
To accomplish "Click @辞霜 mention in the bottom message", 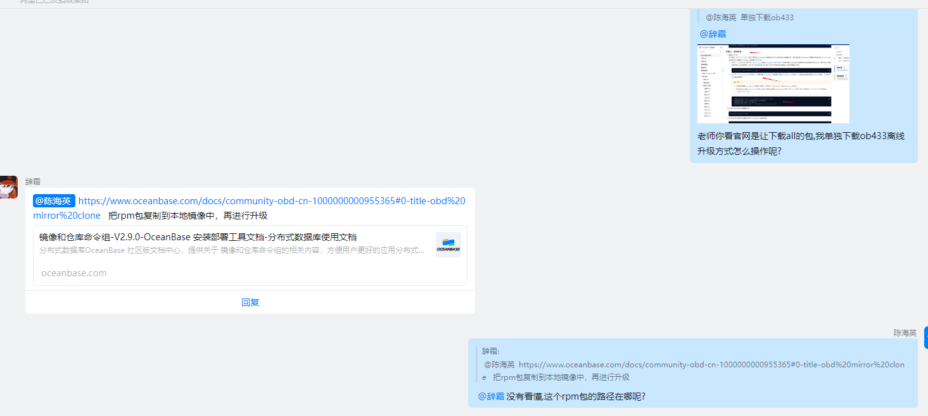I will coord(491,396).
